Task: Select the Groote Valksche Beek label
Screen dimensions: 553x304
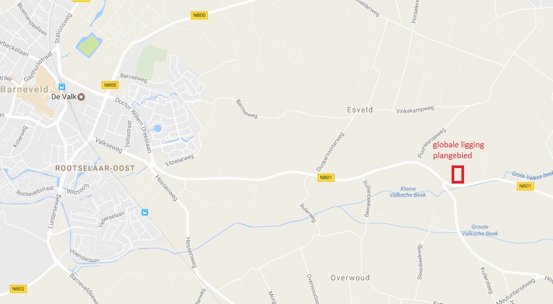Action: pos(480,230)
